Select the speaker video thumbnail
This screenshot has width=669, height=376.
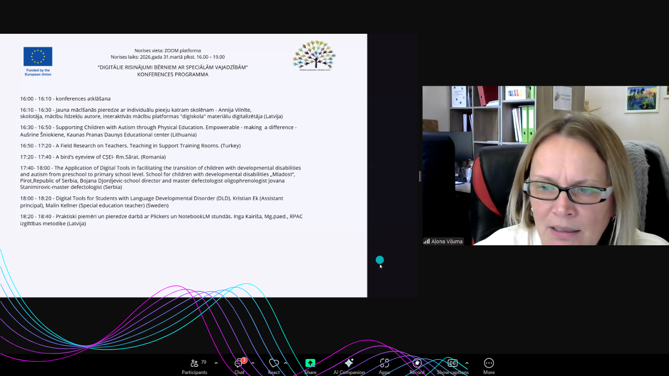click(x=546, y=165)
